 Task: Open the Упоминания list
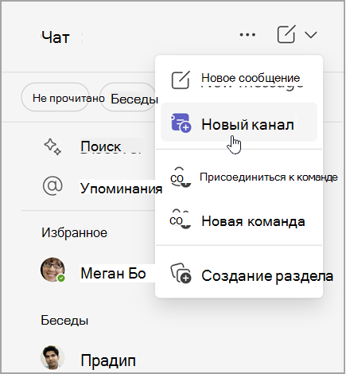point(121,189)
